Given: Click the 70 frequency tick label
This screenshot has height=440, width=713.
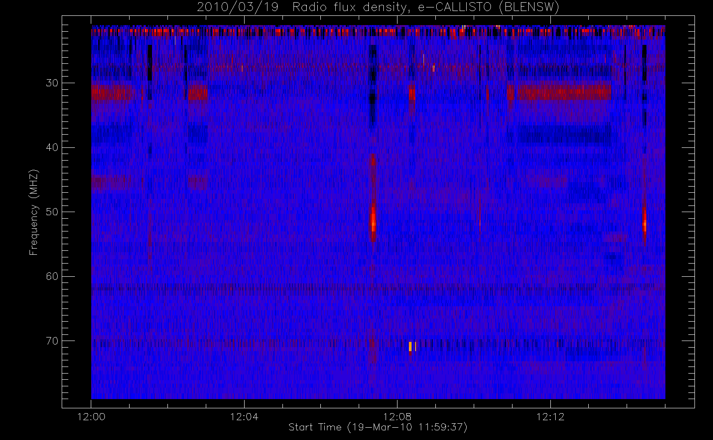Looking at the screenshot, I should pos(52,341).
